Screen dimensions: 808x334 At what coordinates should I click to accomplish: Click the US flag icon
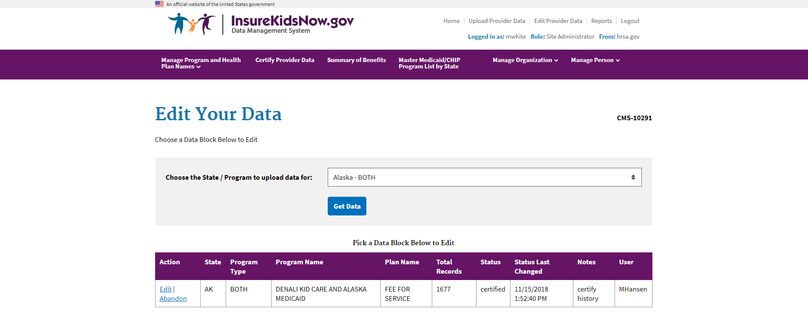tap(159, 4)
